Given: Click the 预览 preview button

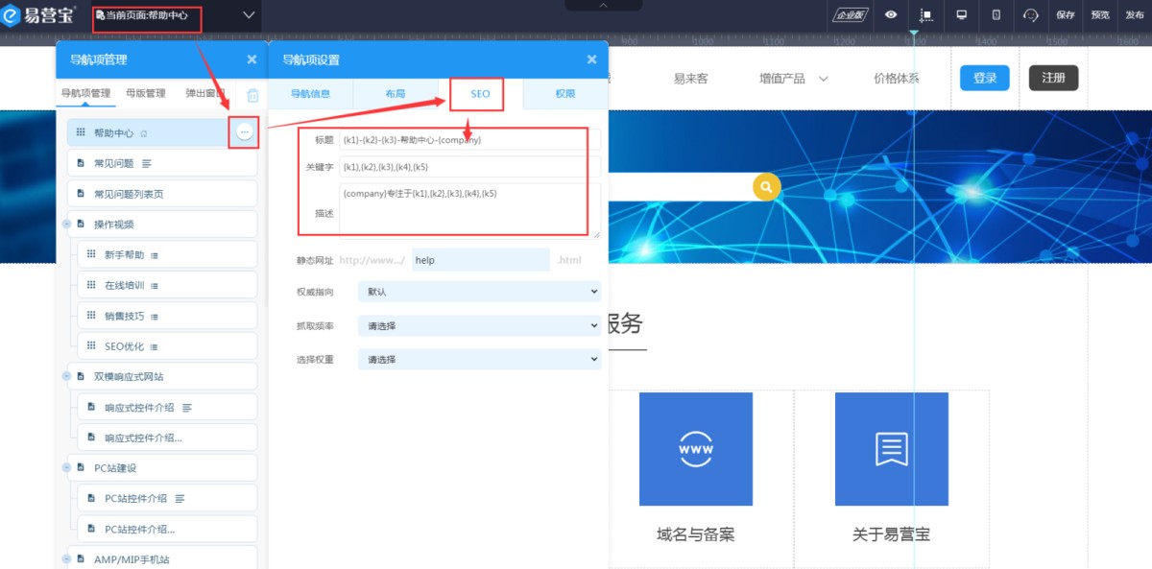Looking at the screenshot, I should click(x=1100, y=15).
